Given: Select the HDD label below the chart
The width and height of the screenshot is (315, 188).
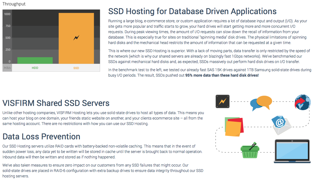Looking at the screenshot, I should point(35,68).
